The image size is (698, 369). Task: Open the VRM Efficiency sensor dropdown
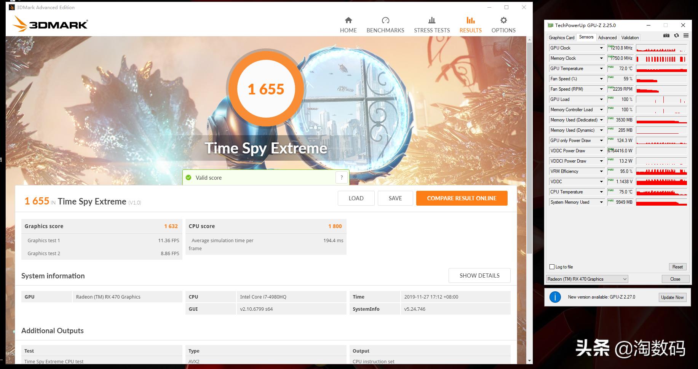pyautogui.click(x=601, y=171)
